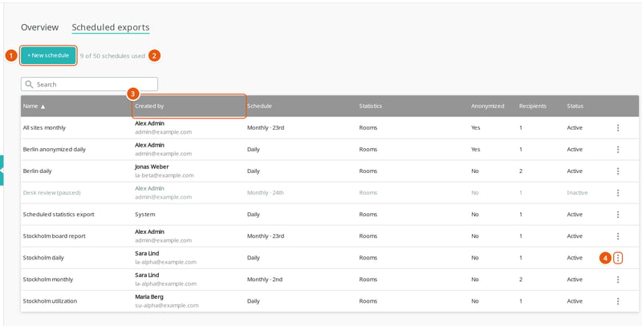Image resolution: width=642 pixels, height=326 pixels.
Task: Open three-dot menu for Berlin daily row
Action: point(618,171)
